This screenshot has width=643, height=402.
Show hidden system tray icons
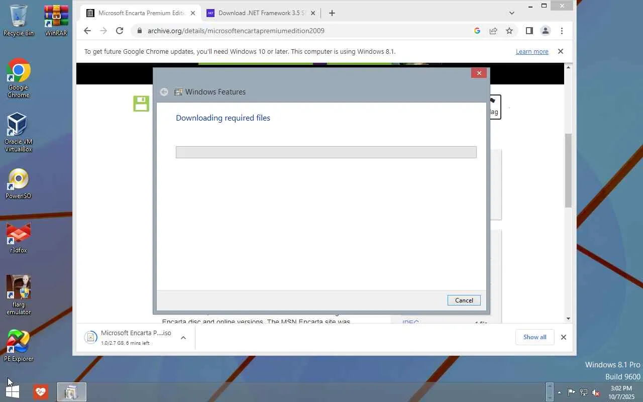(x=559, y=392)
